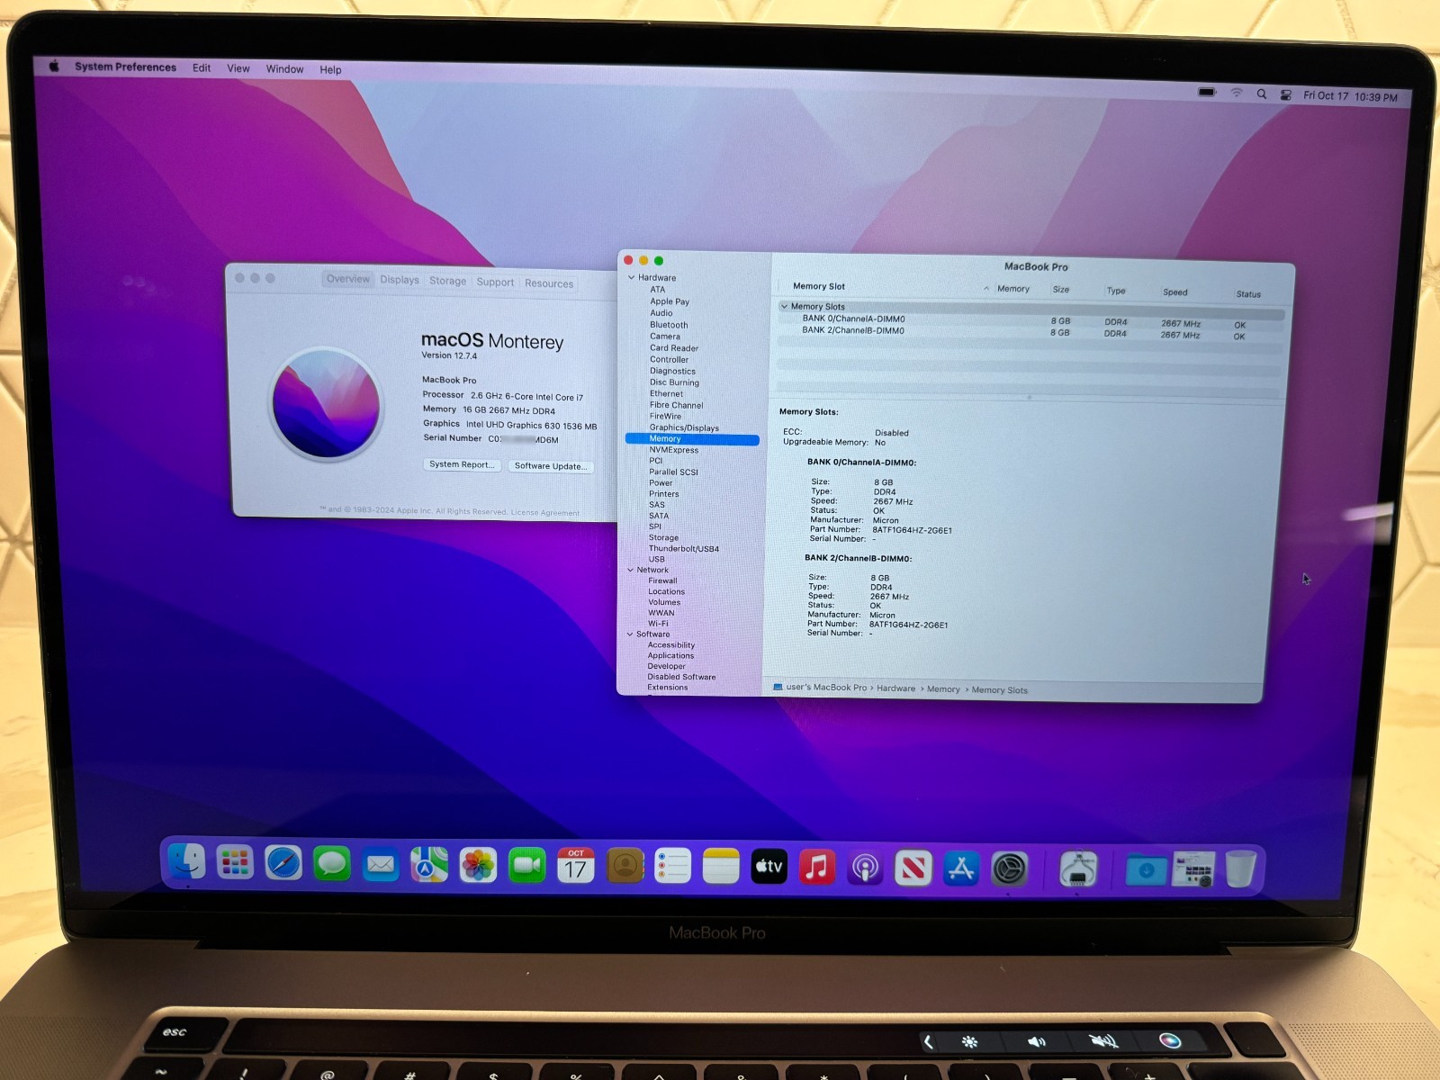Screen dimensions: 1440x1080
Task: Click Hardware in the bottom path bar
Action: 896,688
